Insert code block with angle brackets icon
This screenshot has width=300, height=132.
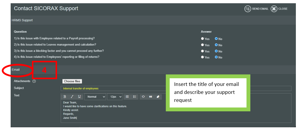click(143, 97)
